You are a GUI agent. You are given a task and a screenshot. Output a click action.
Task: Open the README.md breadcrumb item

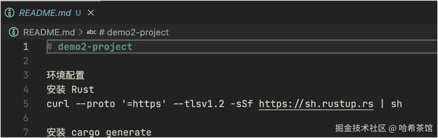tap(49, 32)
